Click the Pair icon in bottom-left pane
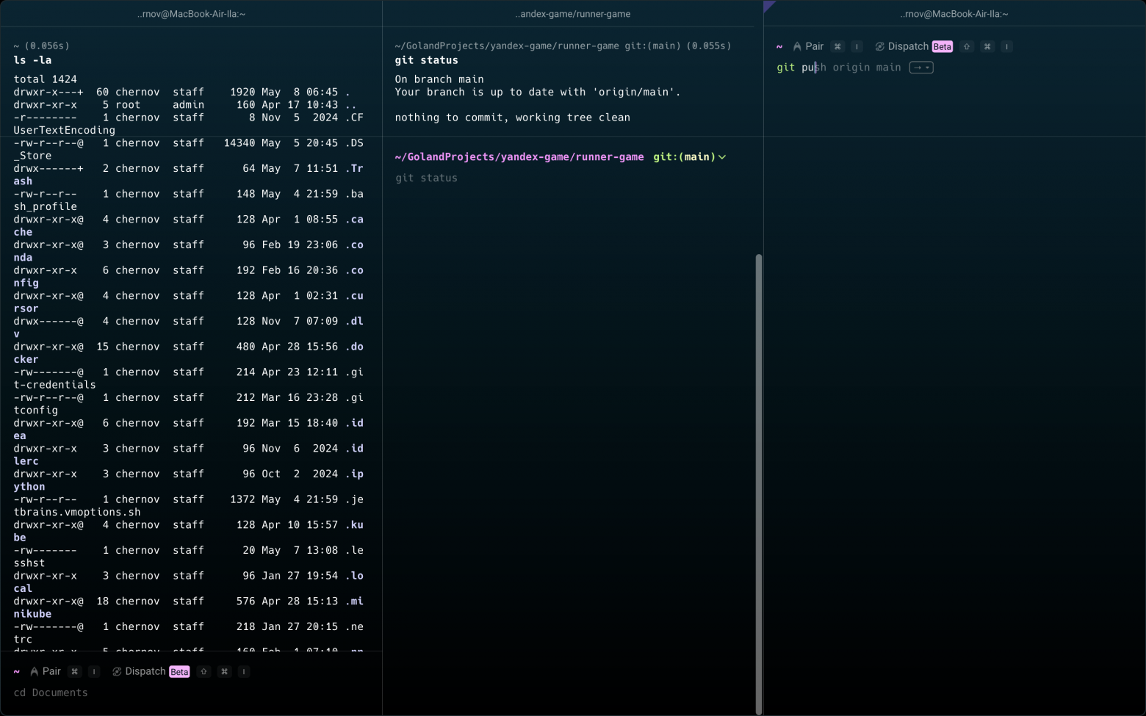1146x716 pixels. pyautogui.click(x=35, y=671)
